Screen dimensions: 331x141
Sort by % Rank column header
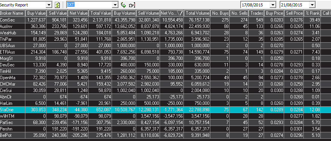click(x=312, y=13)
